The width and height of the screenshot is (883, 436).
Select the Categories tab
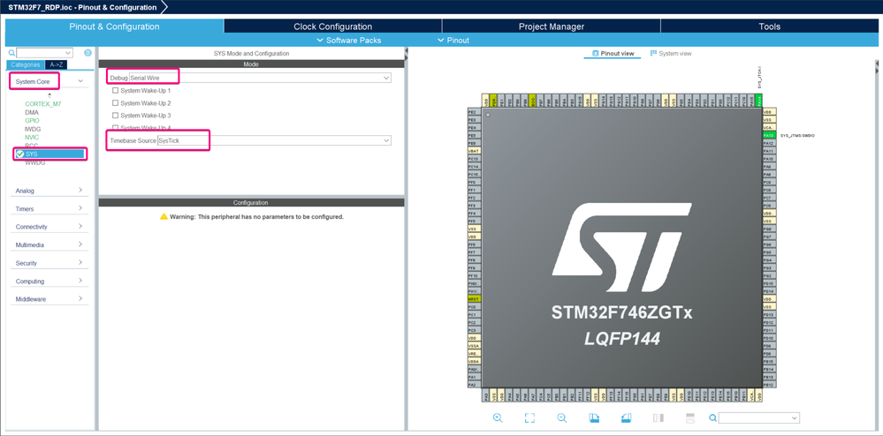[x=26, y=64]
